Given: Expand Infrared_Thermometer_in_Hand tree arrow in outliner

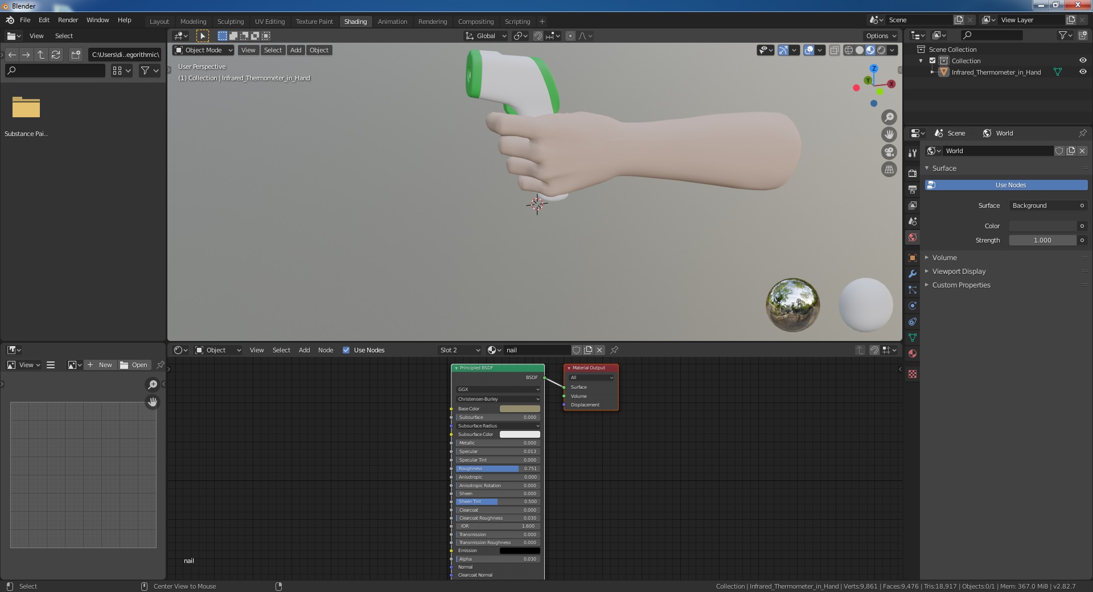Looking at the screenshot, I should click(932, 72).
